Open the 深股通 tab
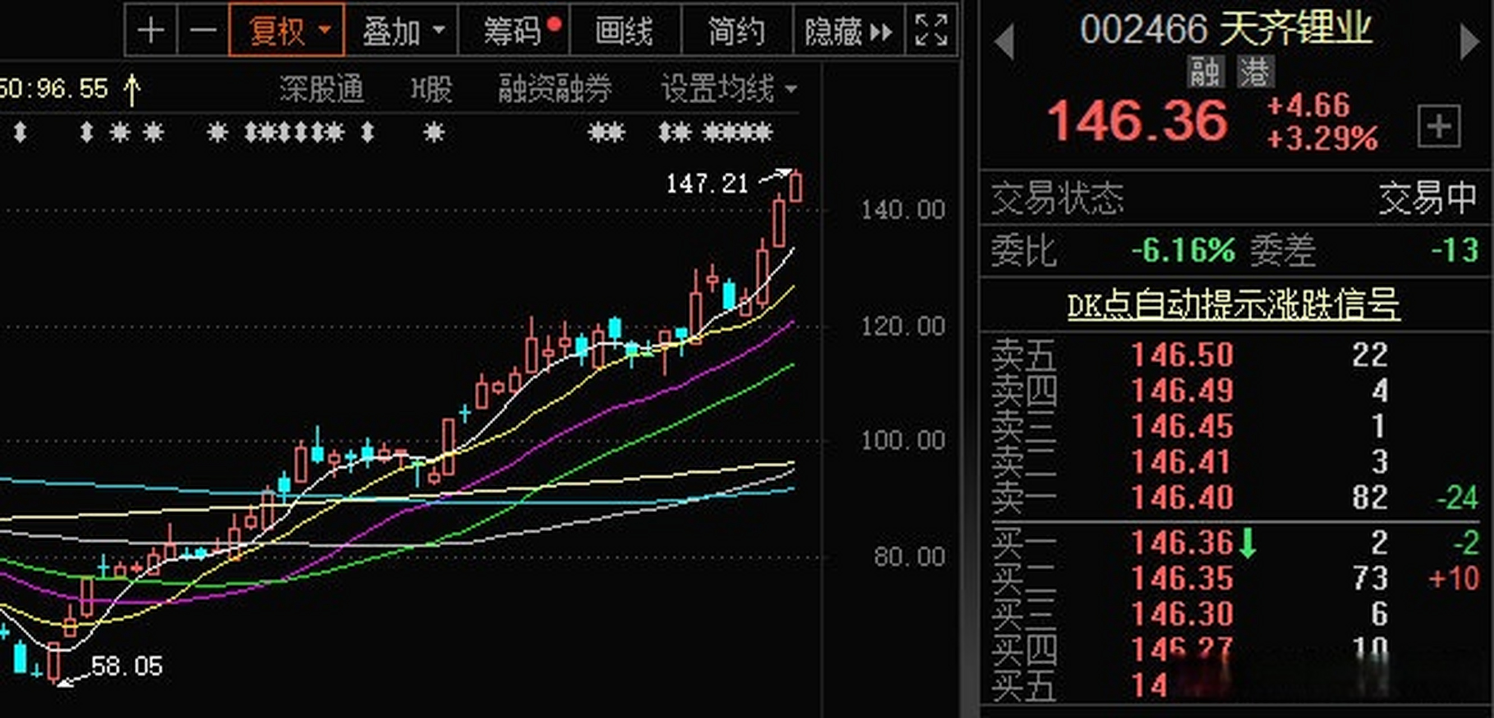Screen dimensions: 1494x718 pyautogui.click(x=322, y=89)
